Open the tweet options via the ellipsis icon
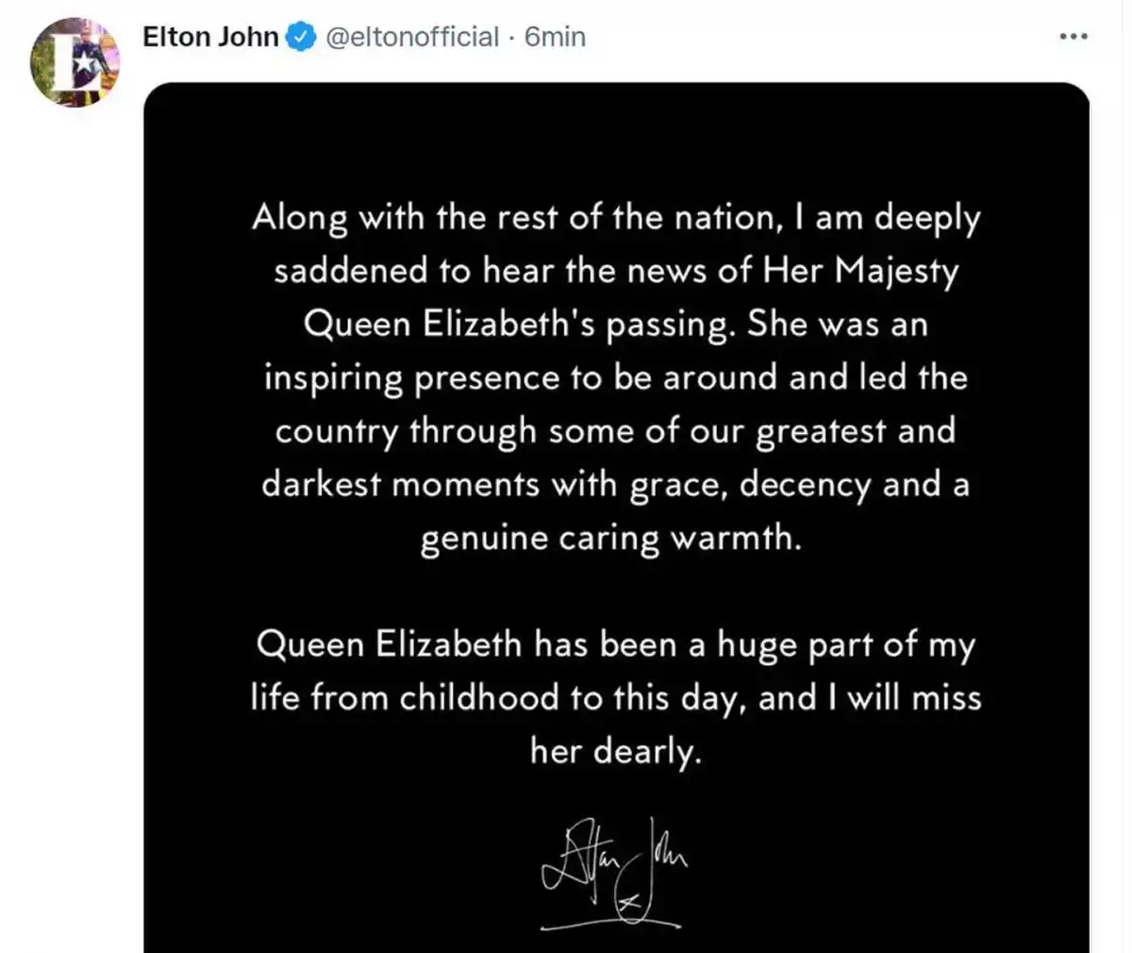1132x953 pixels. [1073, 36]
